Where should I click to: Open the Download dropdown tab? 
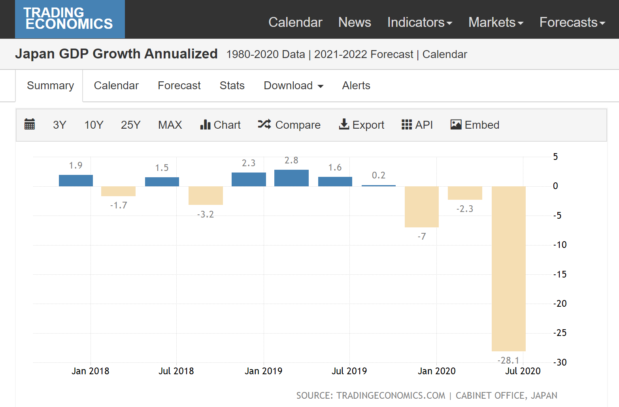(294, 86)
